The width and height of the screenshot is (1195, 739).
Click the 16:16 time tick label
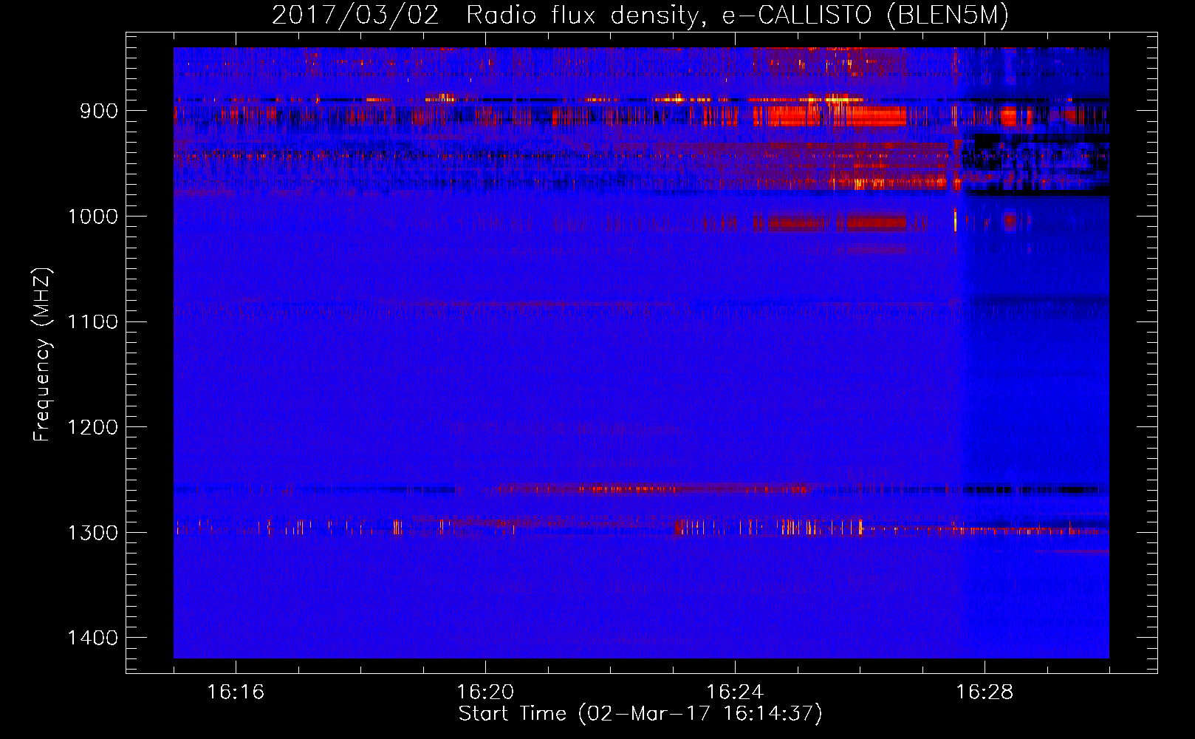tap(236, 692)
